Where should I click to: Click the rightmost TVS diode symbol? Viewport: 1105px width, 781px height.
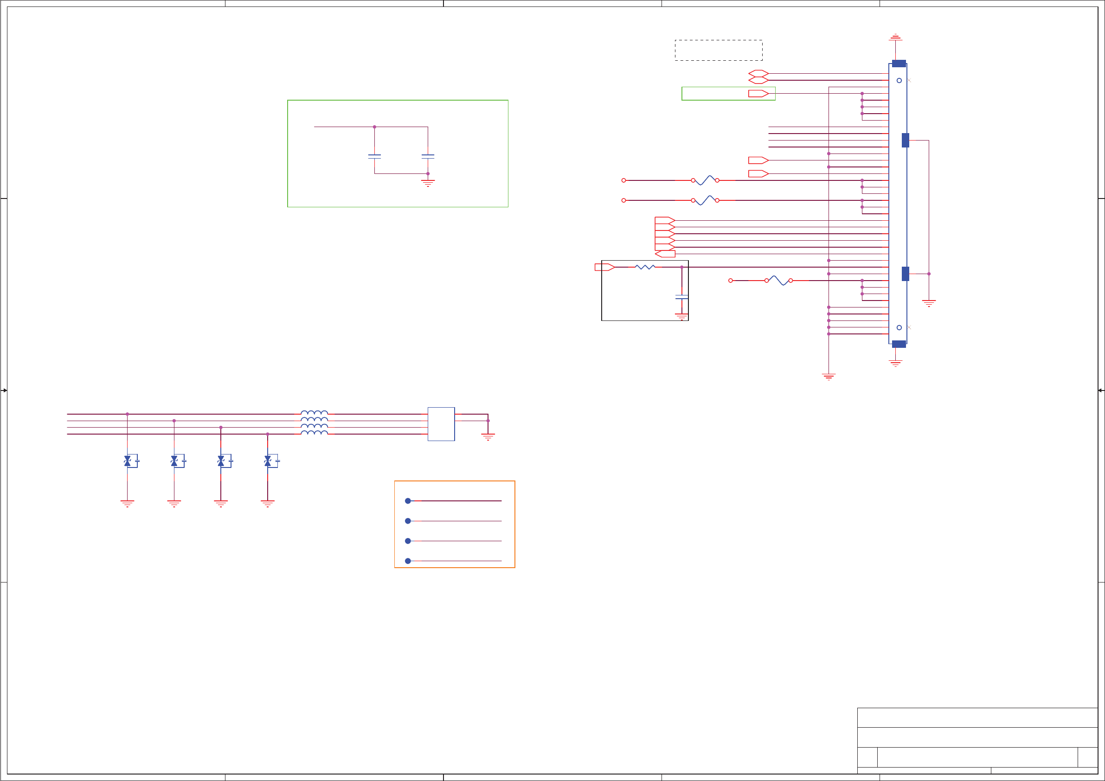(x=268, y=461)
